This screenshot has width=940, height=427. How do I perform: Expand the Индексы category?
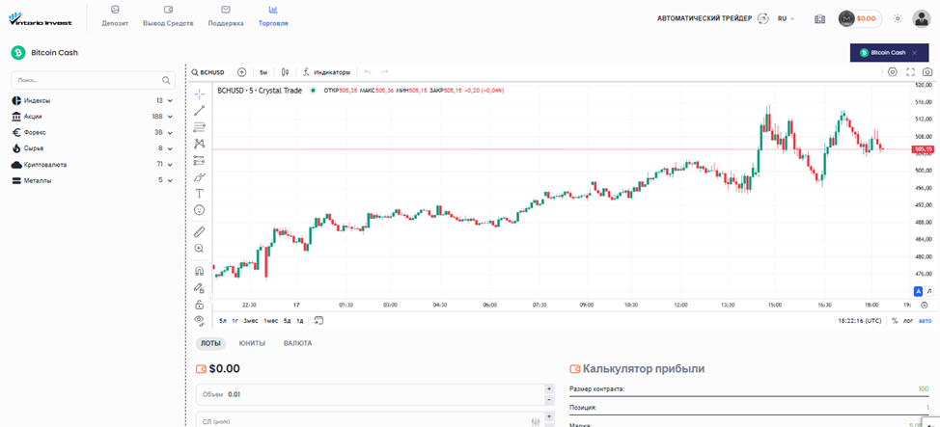click(93, 100)
